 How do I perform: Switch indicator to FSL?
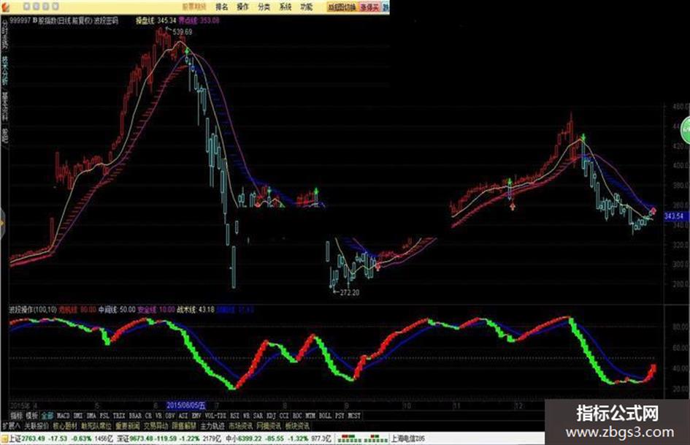pos(104,416)
